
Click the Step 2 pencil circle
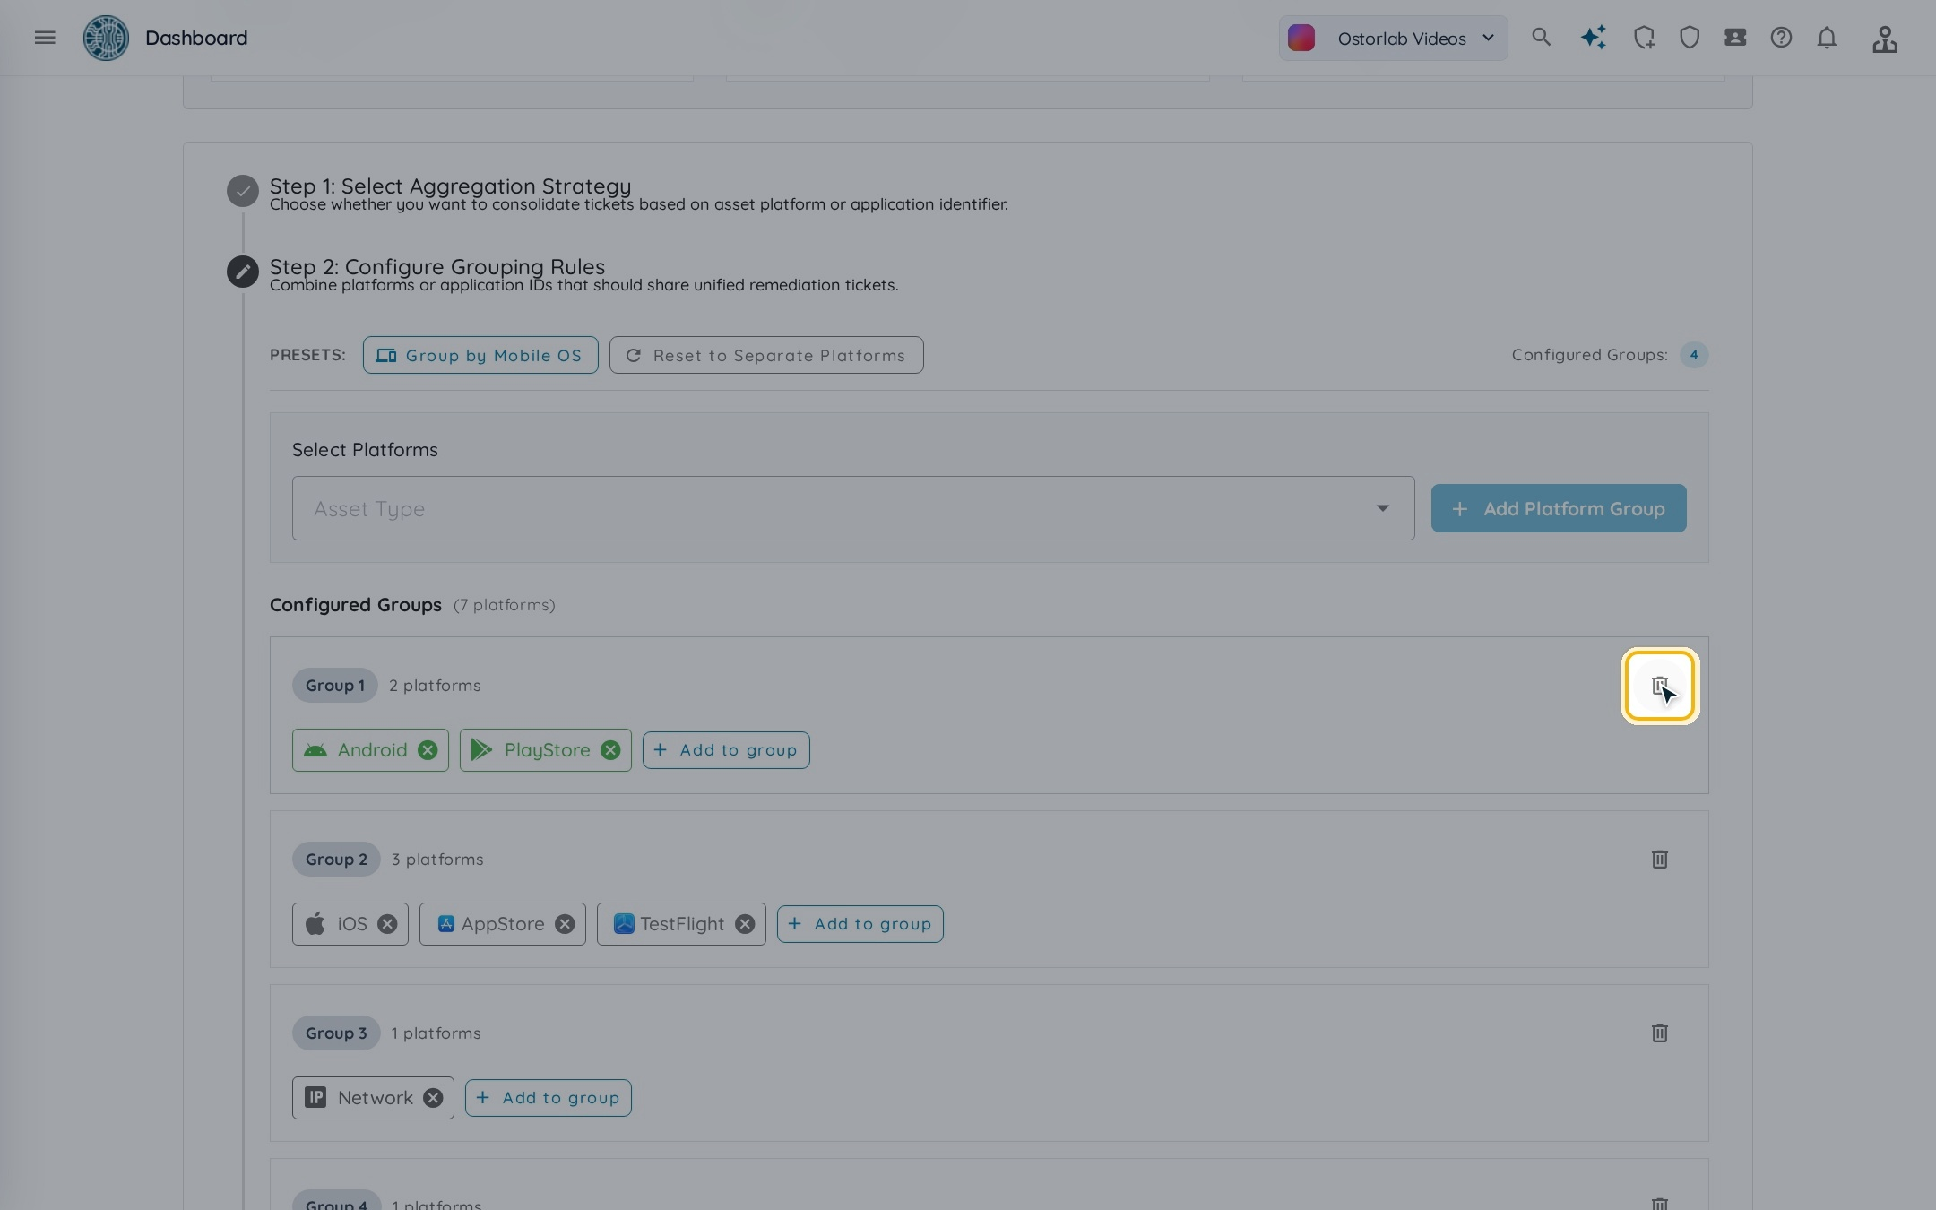click(x=243, y=272)
